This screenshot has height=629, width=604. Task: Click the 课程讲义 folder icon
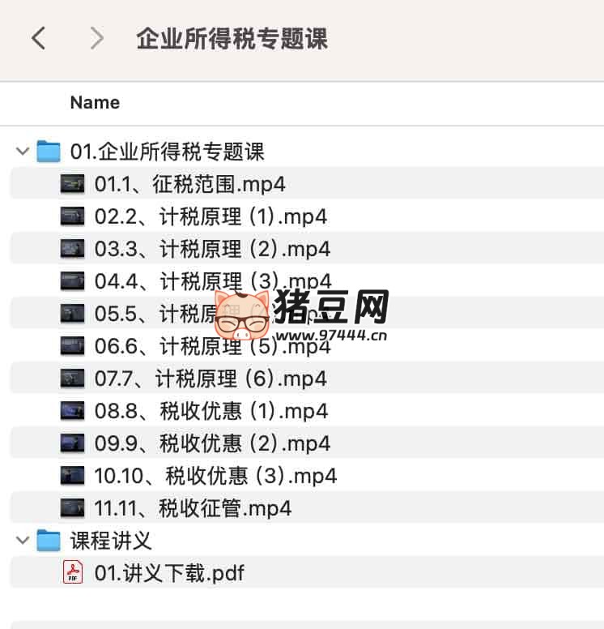49,541
